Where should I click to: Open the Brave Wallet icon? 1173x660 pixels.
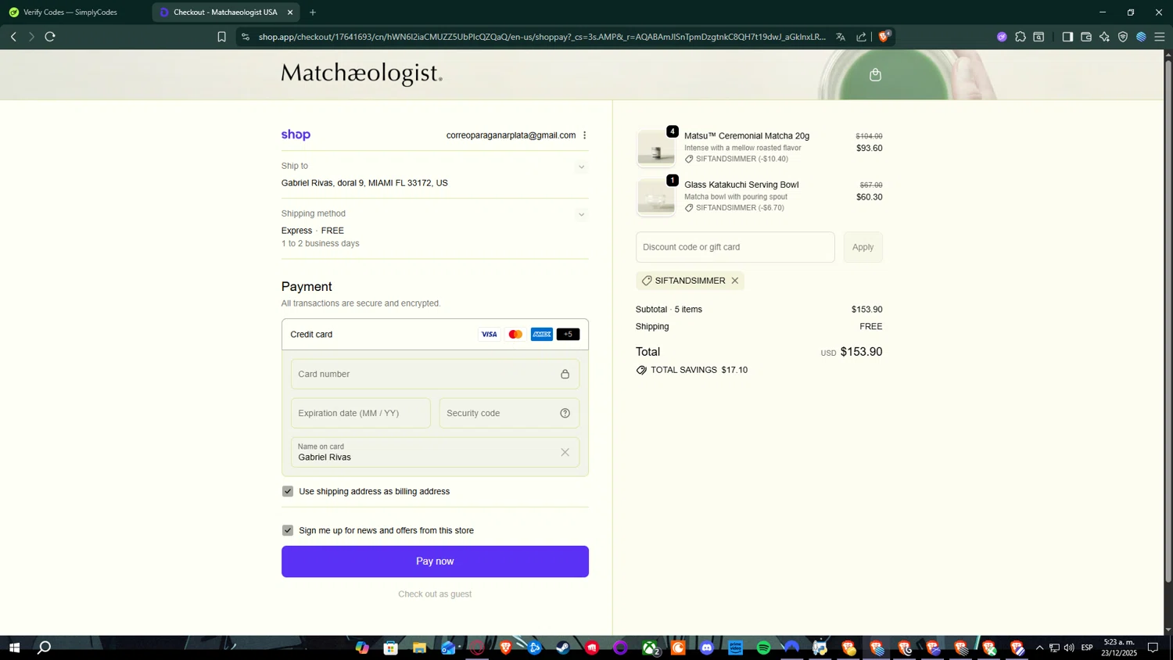[x=1086, y=37]
